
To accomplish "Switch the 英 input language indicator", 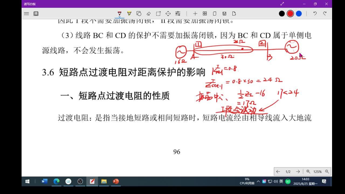I will [x=281, y=181].
